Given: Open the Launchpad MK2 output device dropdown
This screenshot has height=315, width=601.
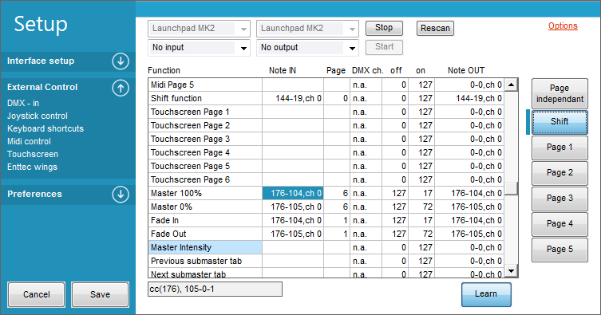Looking at the screenshot, I should [x=307, y=29].
